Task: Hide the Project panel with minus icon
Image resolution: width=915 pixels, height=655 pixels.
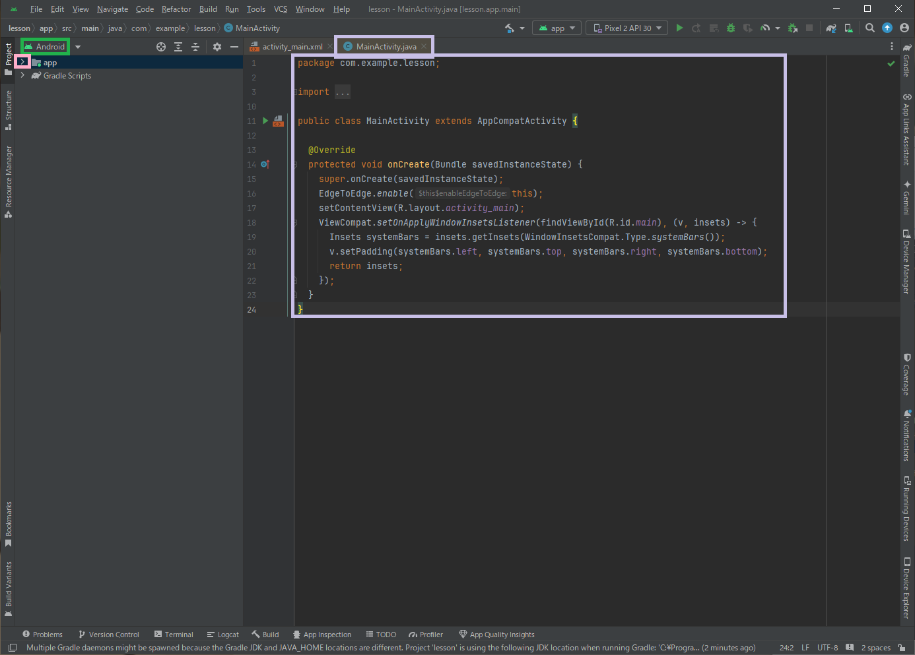Action: [234, 47]
